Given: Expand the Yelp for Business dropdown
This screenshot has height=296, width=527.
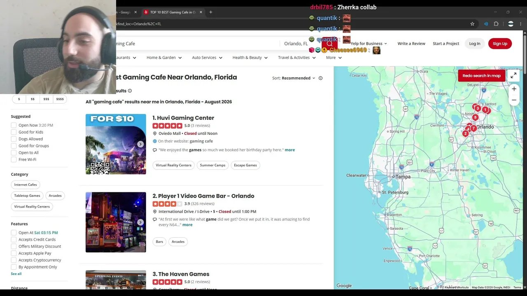Looking at the screenshot, I should (x=369, y=44).
